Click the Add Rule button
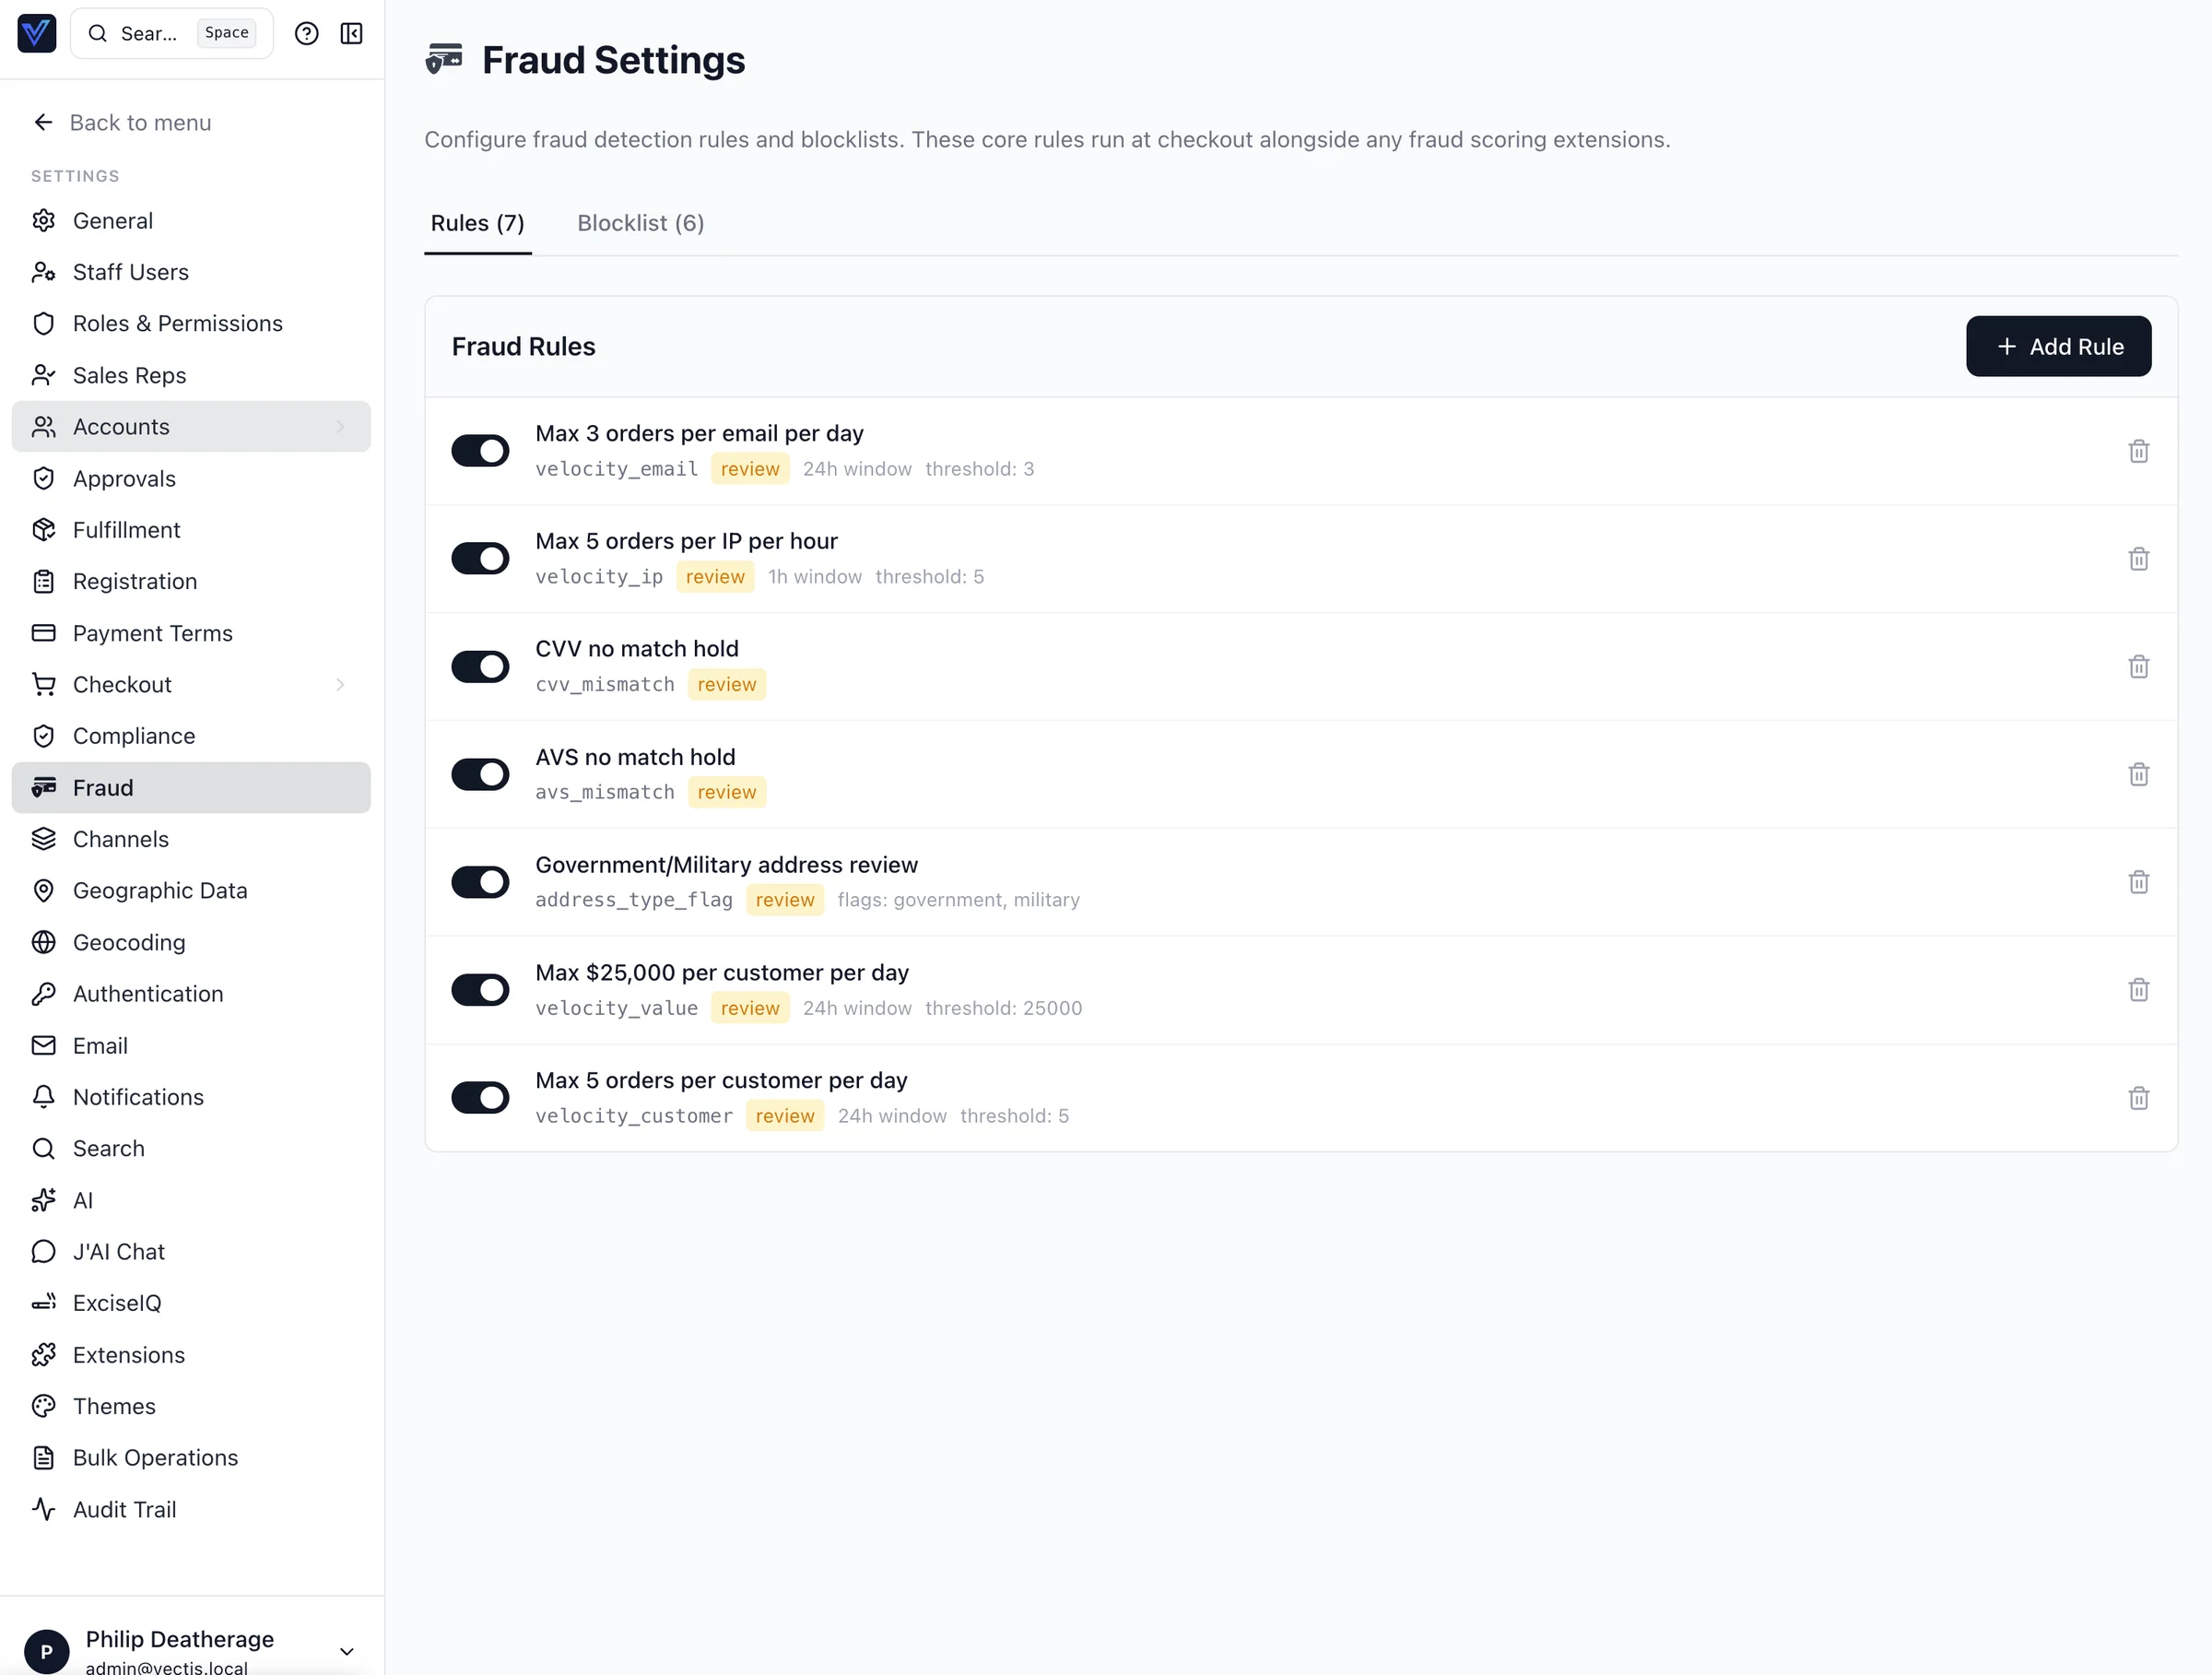The width and height of the screenshot is (2212, 1675). tap(2058, 347)
